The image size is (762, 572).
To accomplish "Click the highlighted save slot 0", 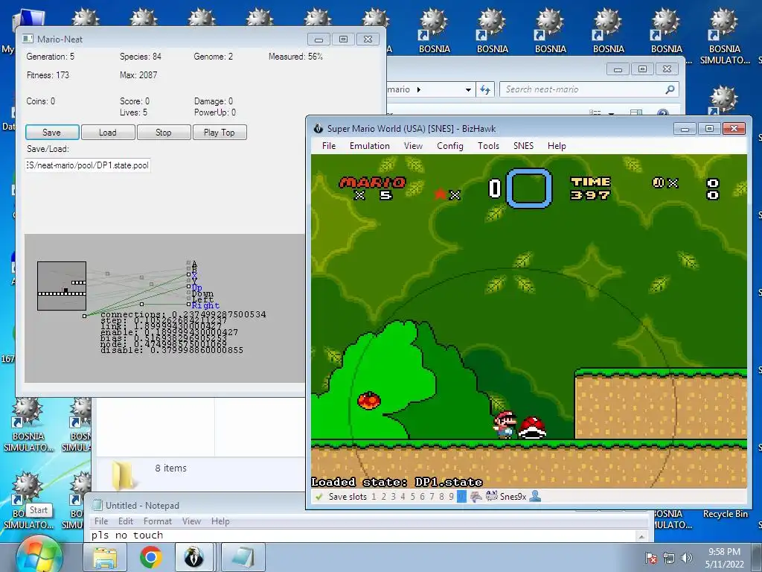I will point(461,497).
